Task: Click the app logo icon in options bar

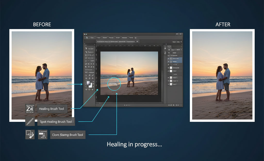Action: coord(87,37)
